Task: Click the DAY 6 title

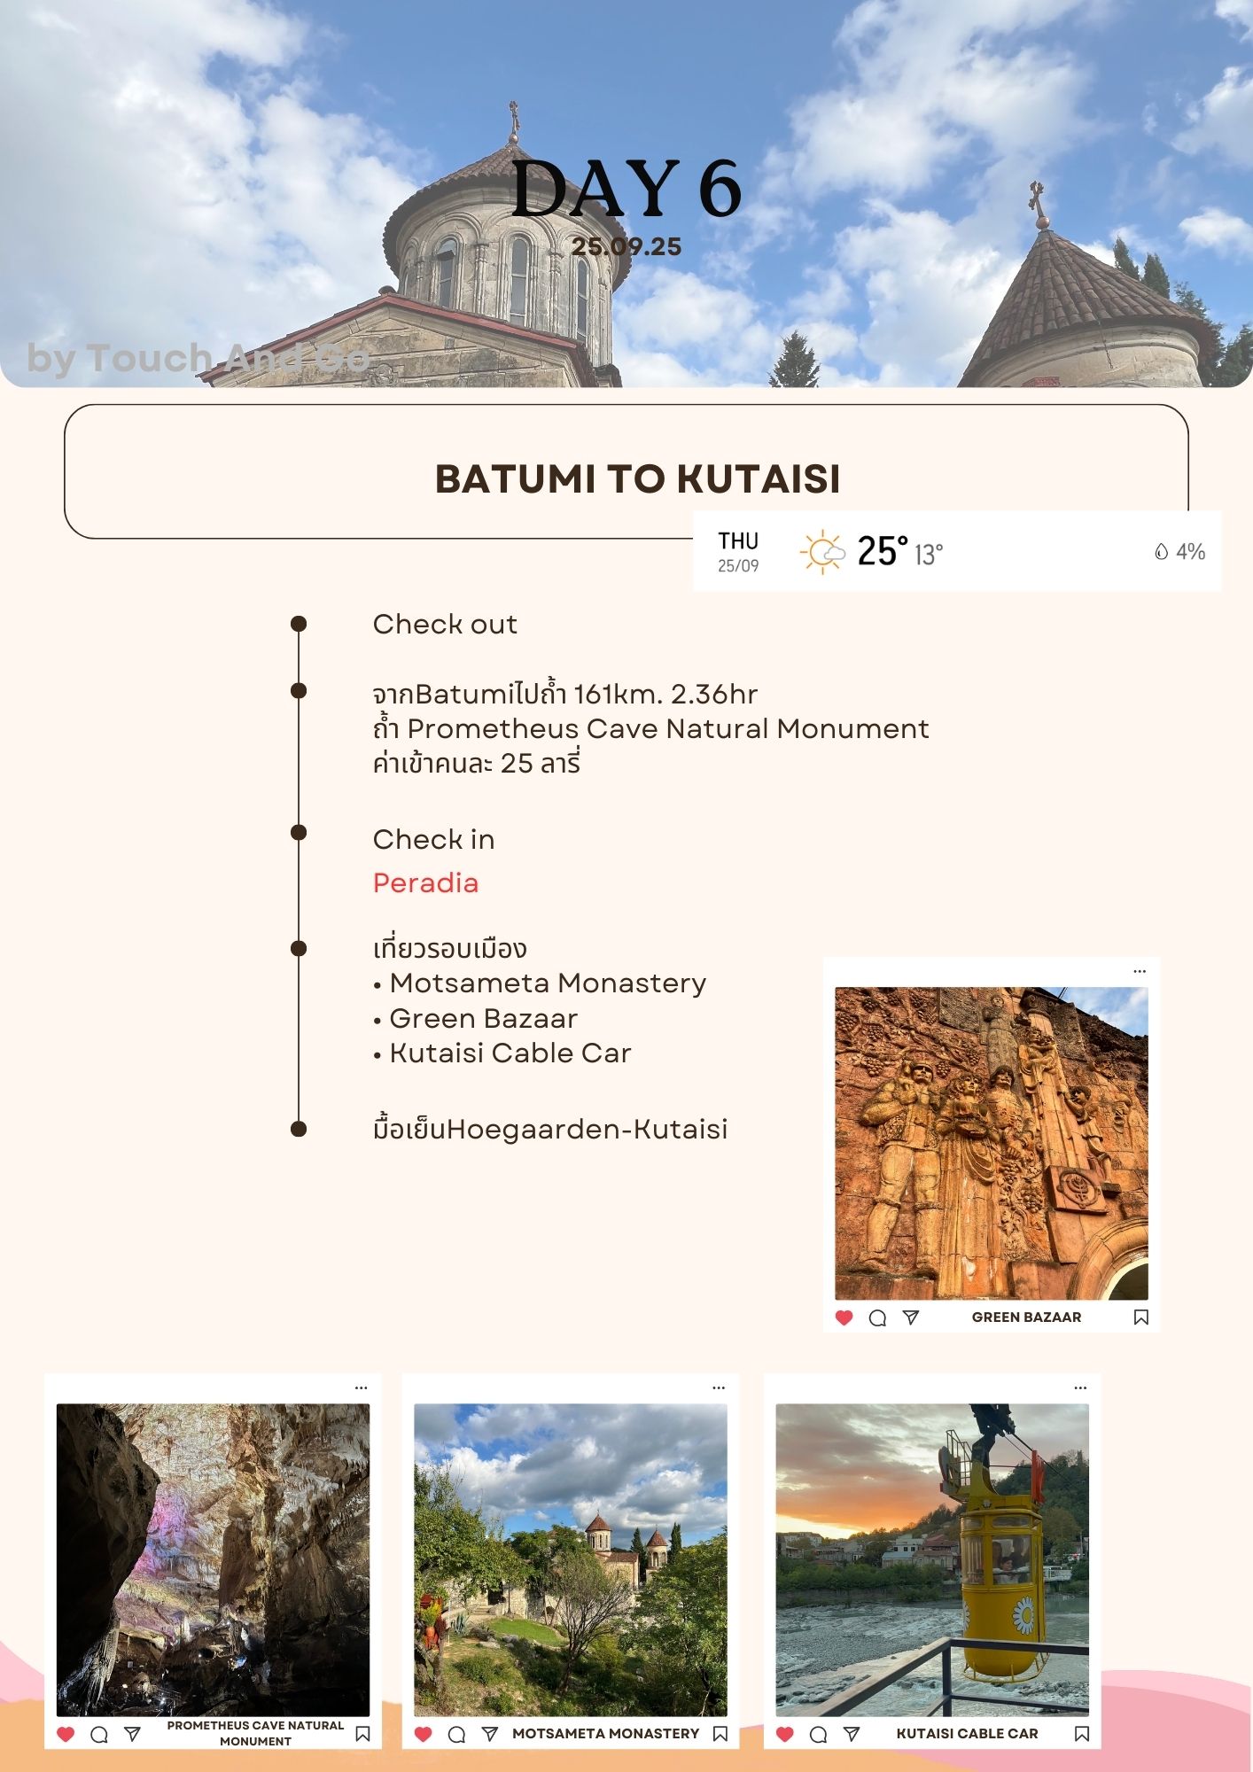Action: [x=626, y=188]
